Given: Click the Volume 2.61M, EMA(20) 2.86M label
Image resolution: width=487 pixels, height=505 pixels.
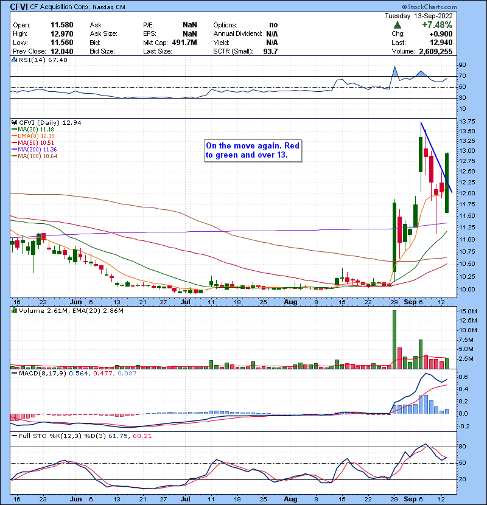Looking at the screenshot, I should click(x=71, y=311).
